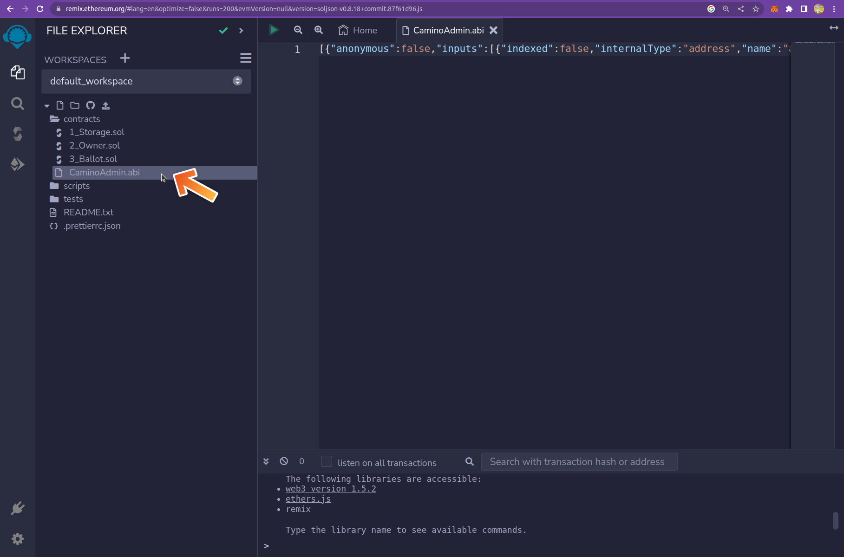Image resolution: width=844 pixels, height=557 pixels.
Task: Open the ethers.js link
Action: click(308, 499)
